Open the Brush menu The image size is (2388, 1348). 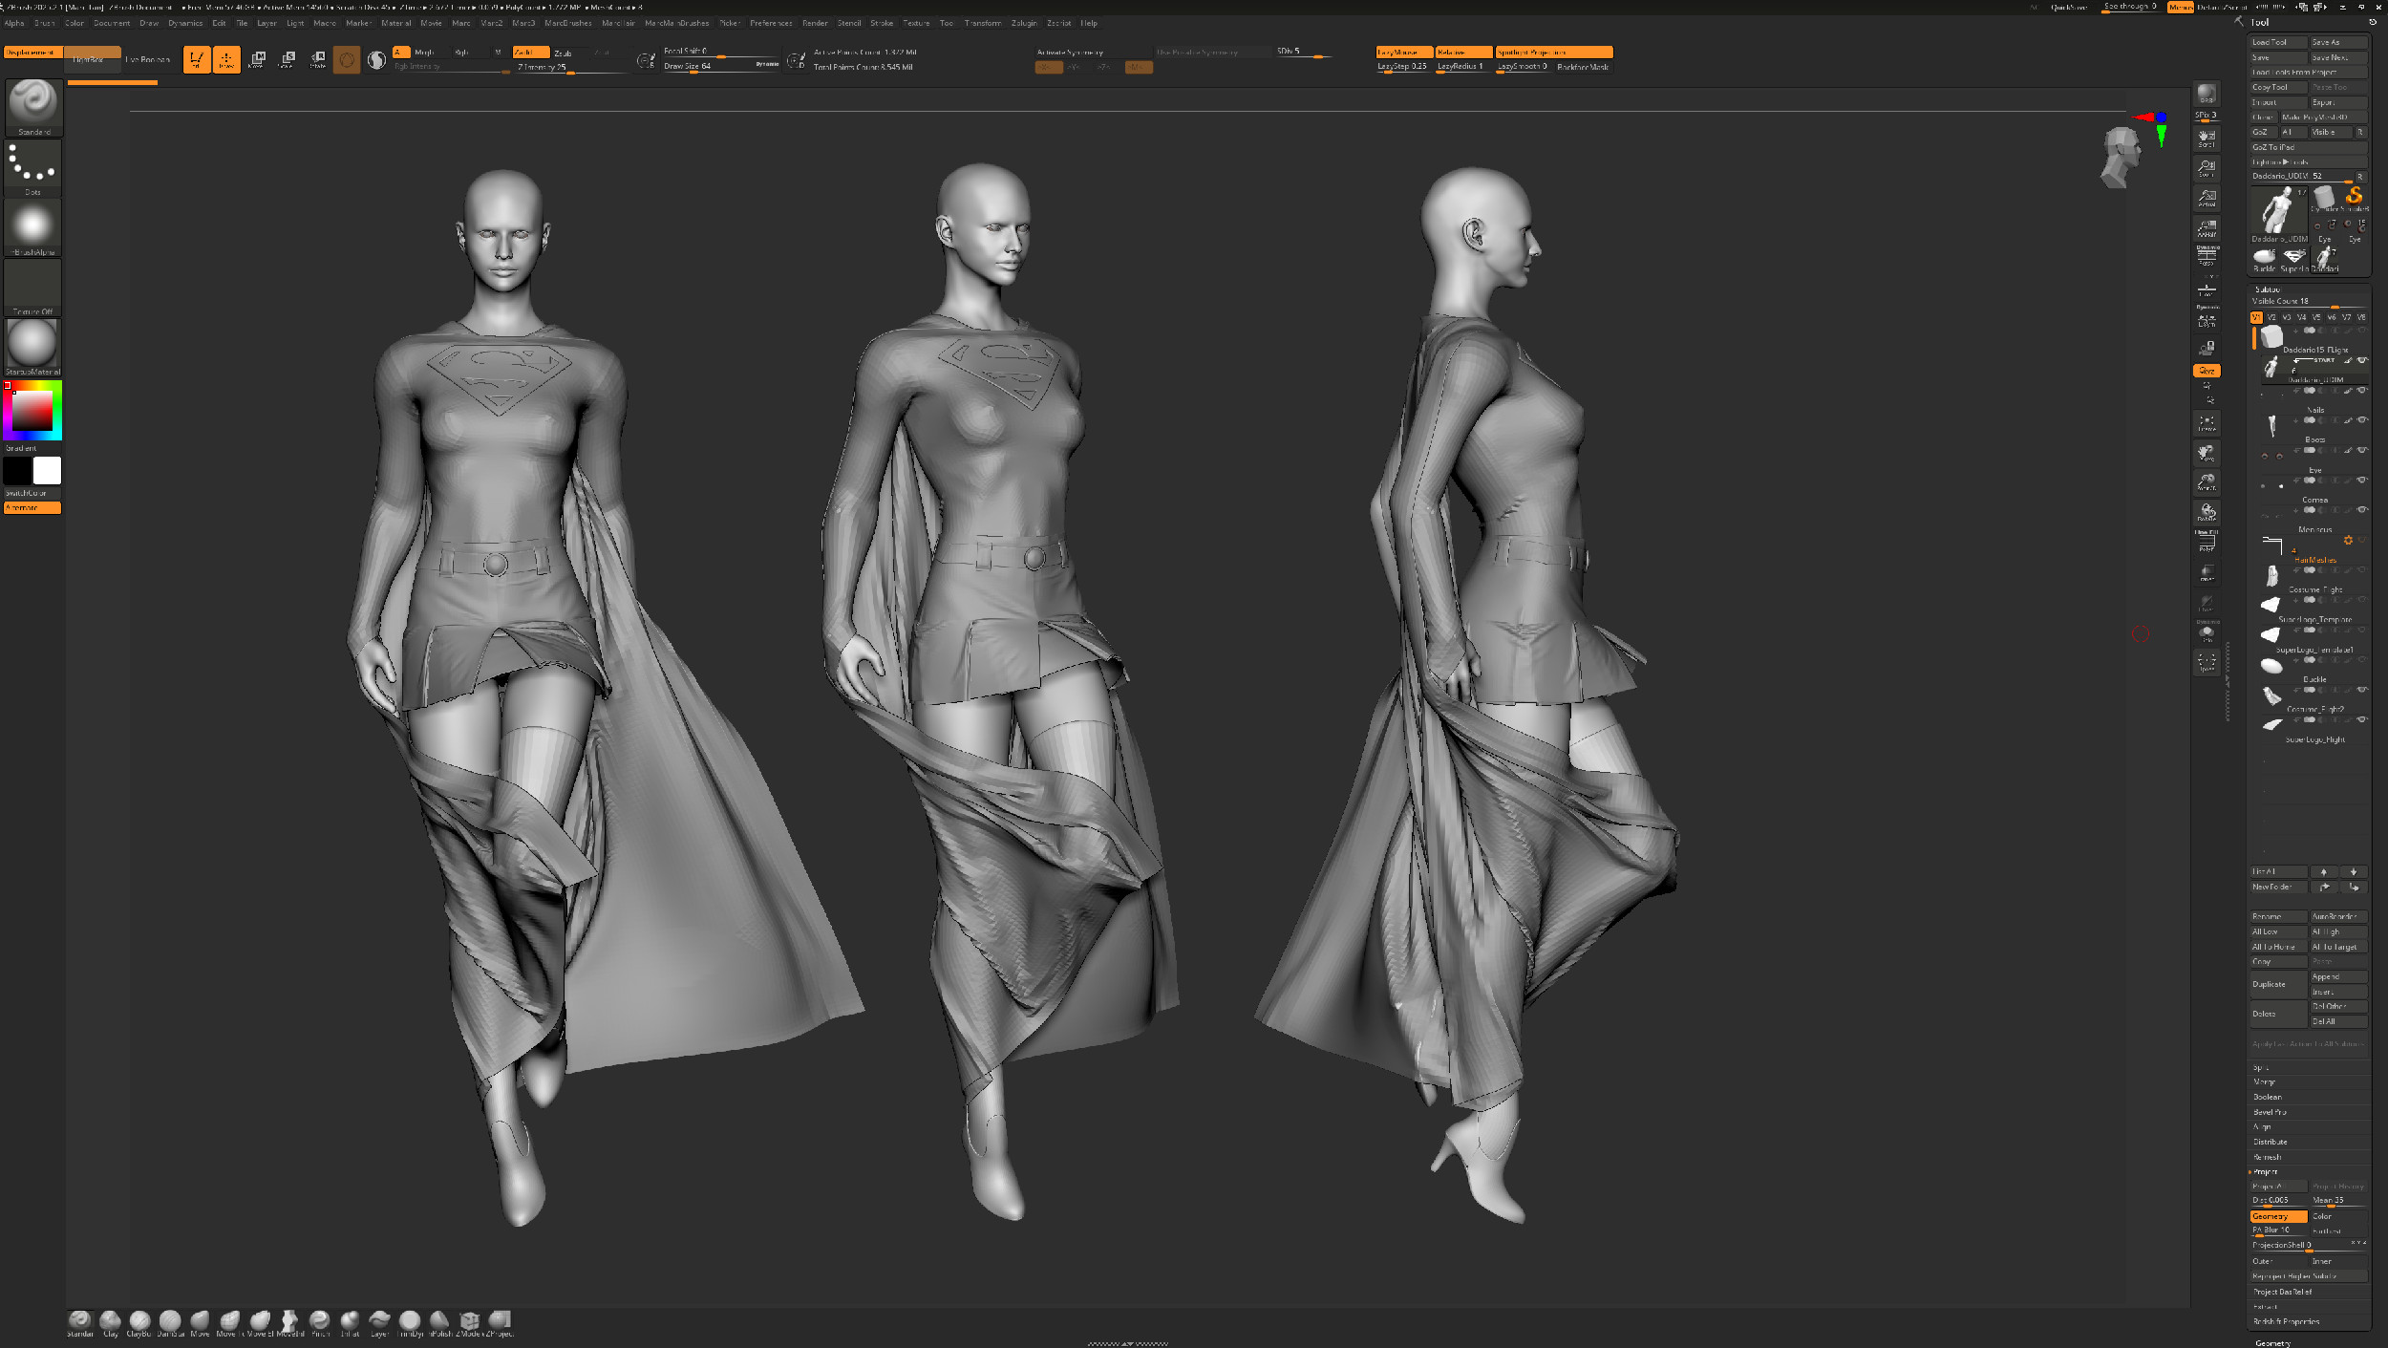44,23
